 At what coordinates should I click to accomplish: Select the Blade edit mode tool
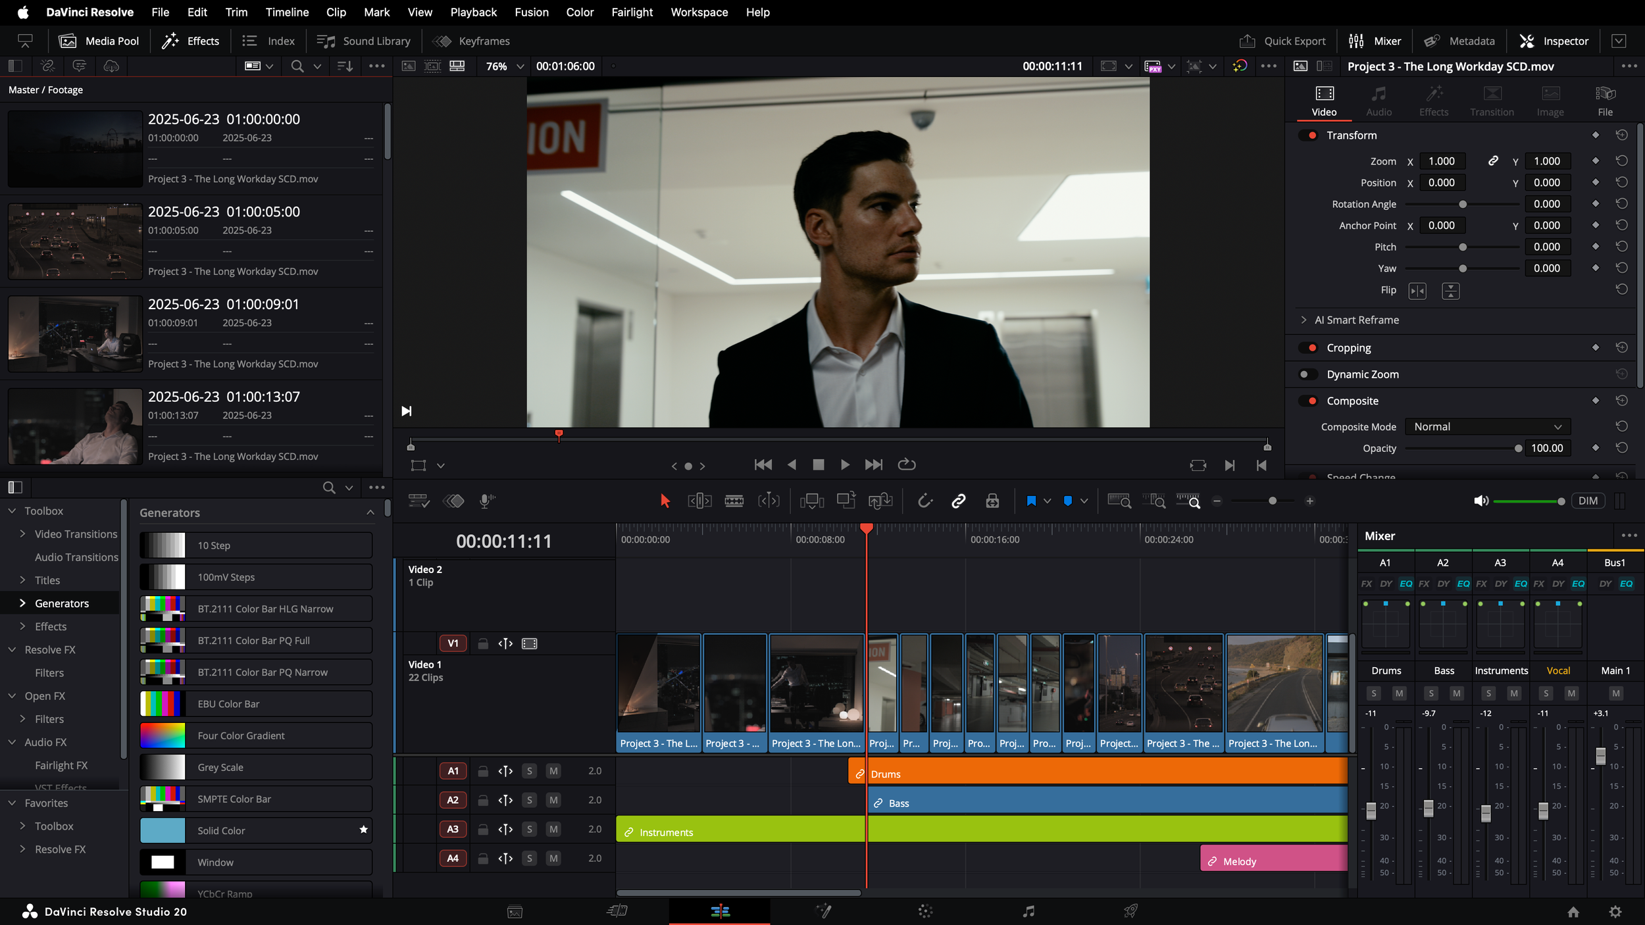coord(734,501)
